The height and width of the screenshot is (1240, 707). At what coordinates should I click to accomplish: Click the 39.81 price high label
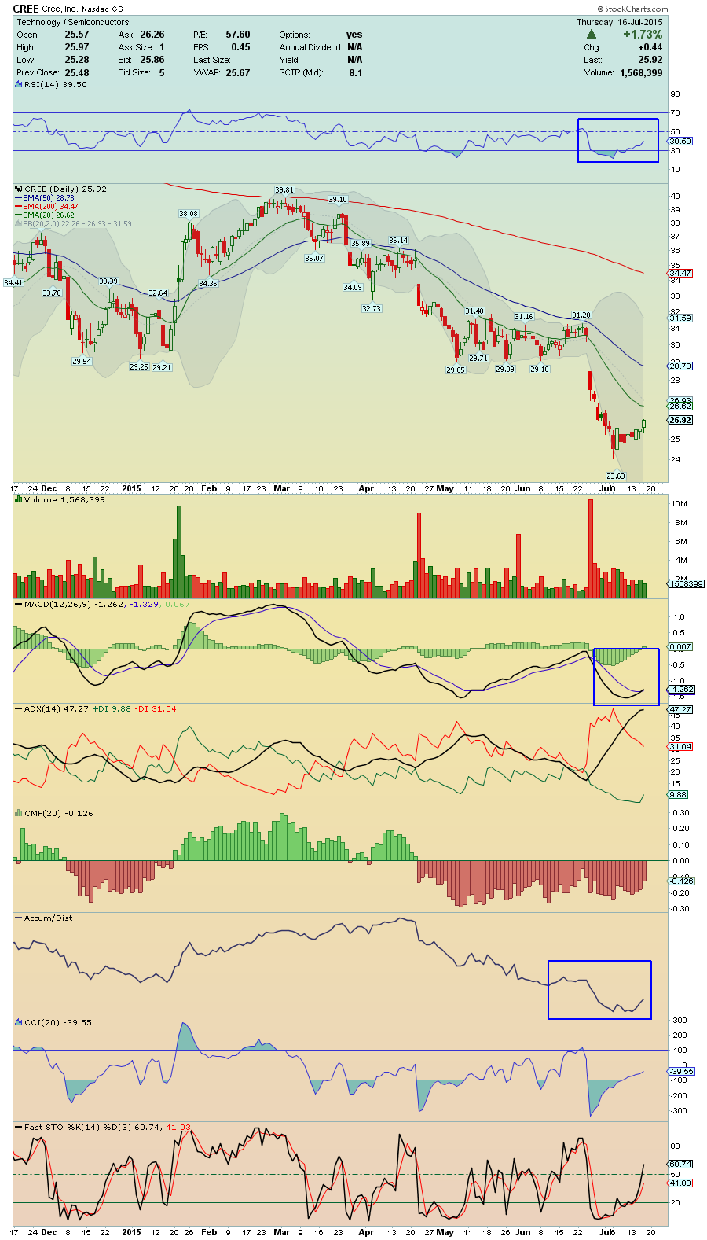tap(284, 190)
